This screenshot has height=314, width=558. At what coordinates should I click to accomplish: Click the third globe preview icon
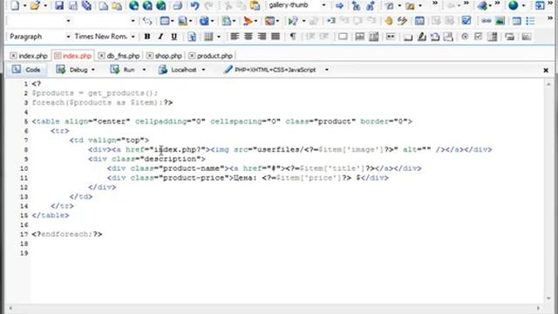click(161, 5)
